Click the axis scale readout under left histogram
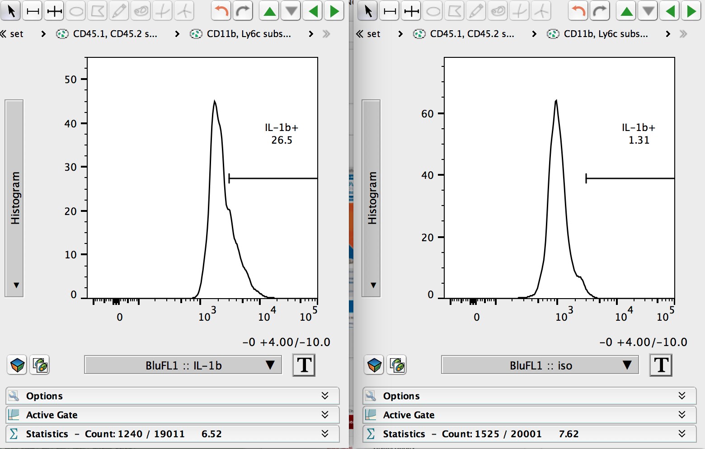 coord(287,342)
